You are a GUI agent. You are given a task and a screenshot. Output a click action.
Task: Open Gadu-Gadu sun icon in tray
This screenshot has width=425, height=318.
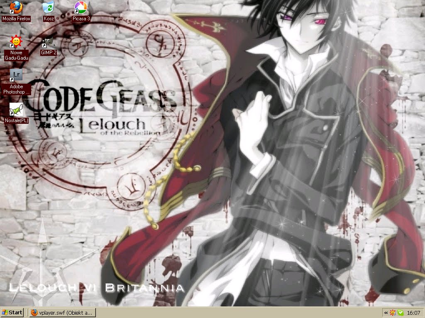point(393,313)
